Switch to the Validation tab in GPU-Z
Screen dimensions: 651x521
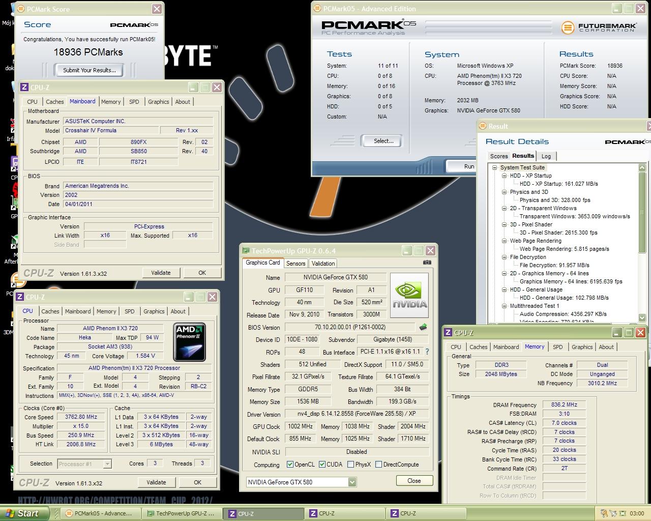[x=323, y=264]
